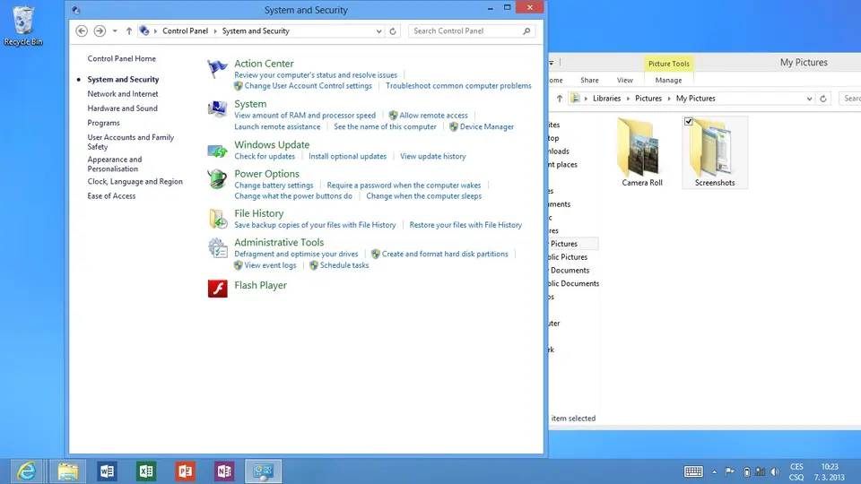Go forward in Control Panel
The image size is (861, 484).
100,31
